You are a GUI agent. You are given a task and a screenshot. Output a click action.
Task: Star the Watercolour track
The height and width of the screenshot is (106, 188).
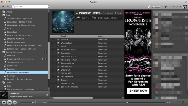click(53, 43)
